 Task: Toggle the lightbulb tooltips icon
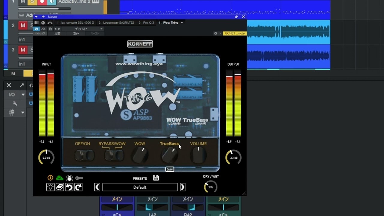[x=50, y=187]
